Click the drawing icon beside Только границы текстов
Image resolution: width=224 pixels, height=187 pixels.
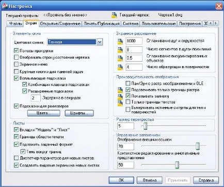tap(120, 103)
